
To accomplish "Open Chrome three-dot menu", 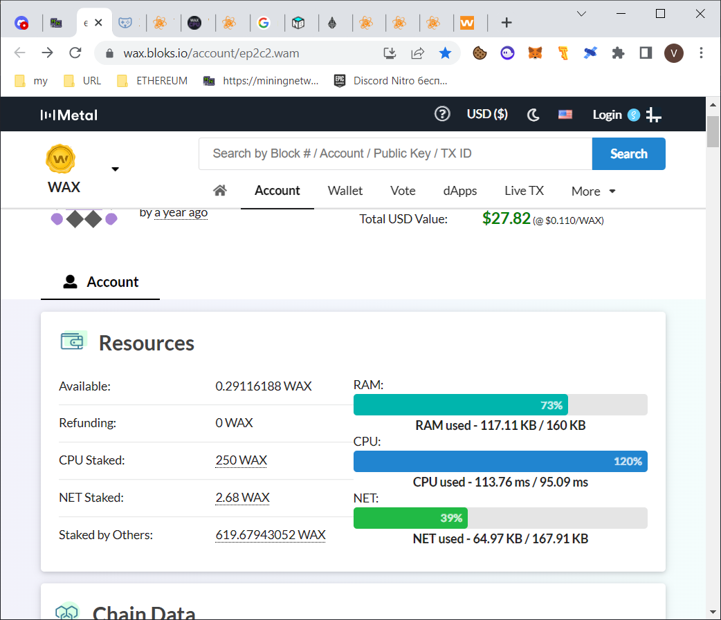I will 701,53.
